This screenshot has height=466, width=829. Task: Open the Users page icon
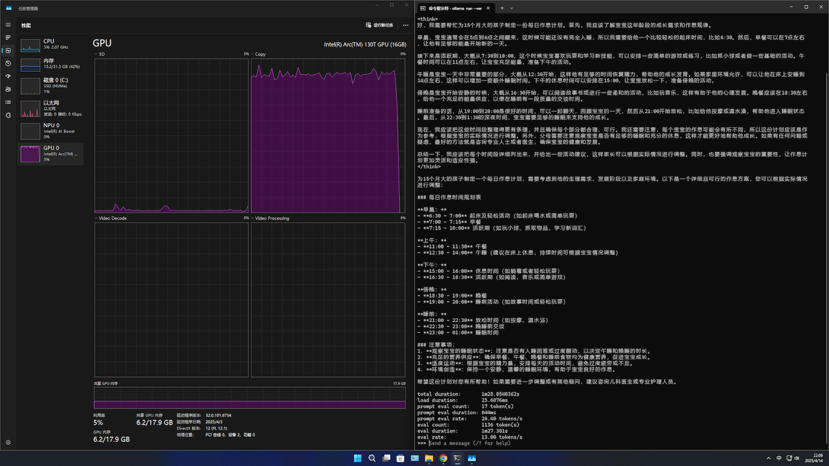pyautogui.click(x=8, y=89)
